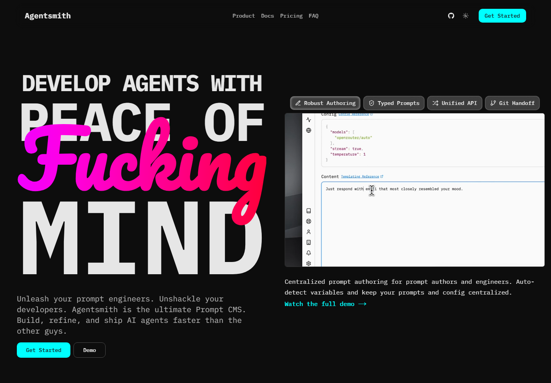Click the Content label above the prompt box
This screenshot has width=551, height=383.
coord(330,177)
